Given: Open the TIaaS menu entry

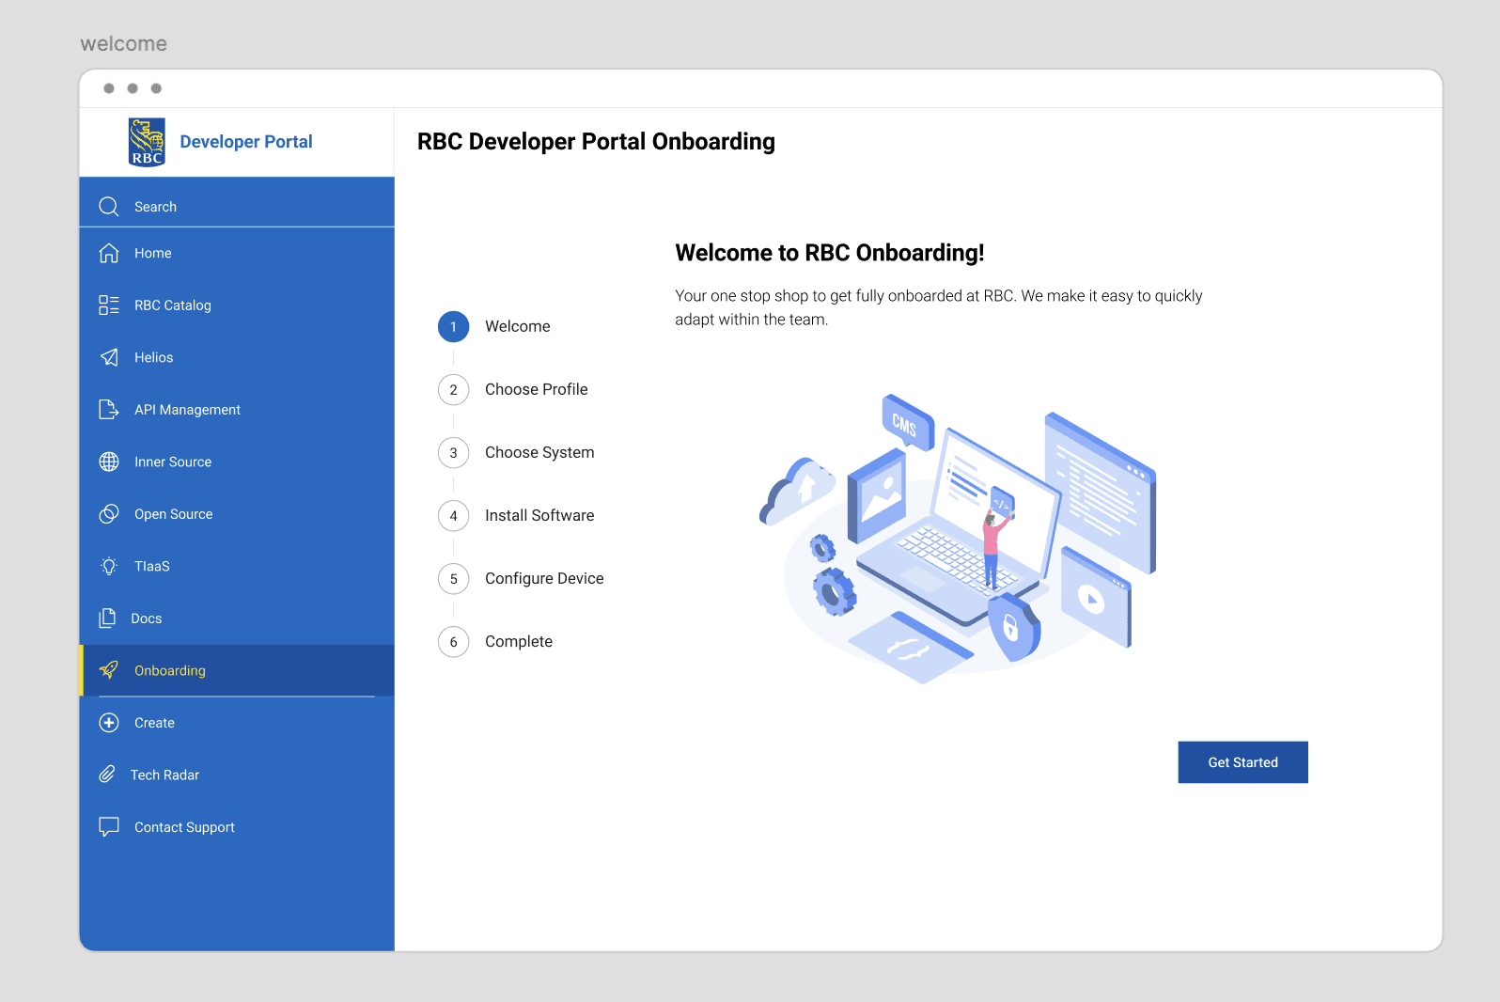Looking at the screenshot, I should [237, 566].
